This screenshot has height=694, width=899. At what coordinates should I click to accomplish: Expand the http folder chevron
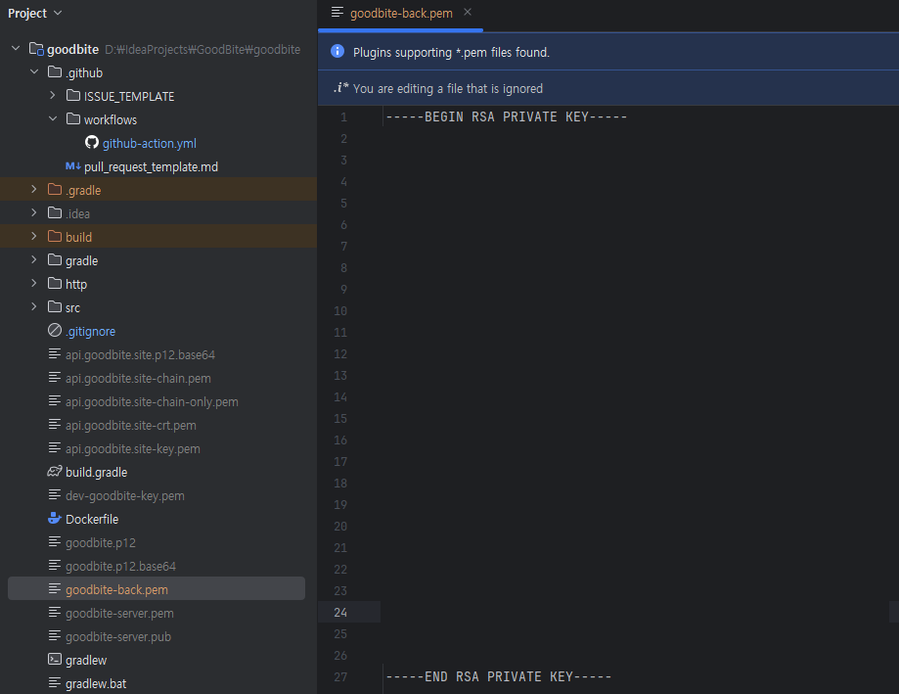pos(34,283)
